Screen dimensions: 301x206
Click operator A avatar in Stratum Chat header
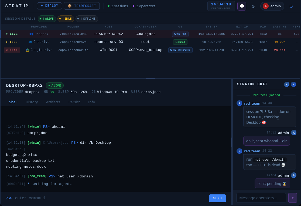pos(286,84)
